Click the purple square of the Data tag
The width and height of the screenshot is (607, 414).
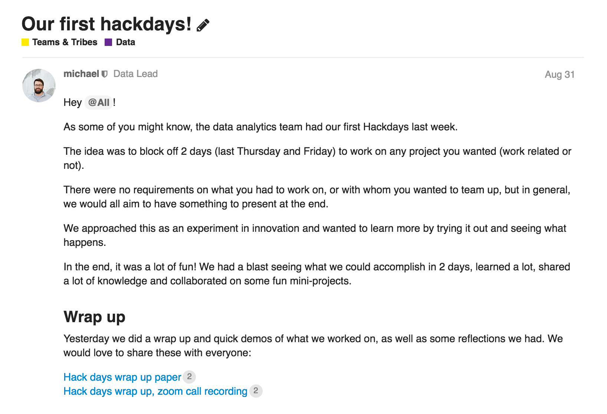[x=109, y=42]
